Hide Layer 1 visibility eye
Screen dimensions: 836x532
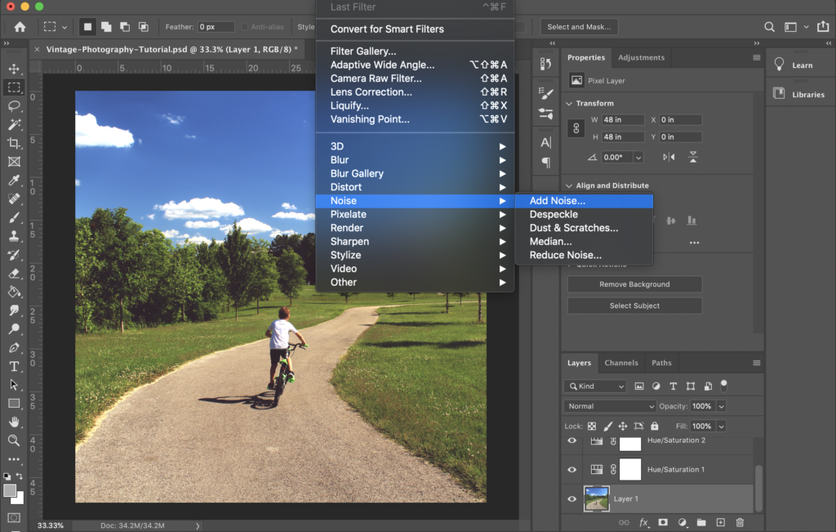click(572, 499)
